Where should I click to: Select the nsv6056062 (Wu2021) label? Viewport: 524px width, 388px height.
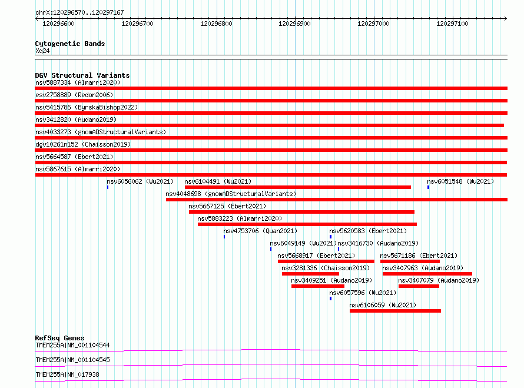(140, 181)
